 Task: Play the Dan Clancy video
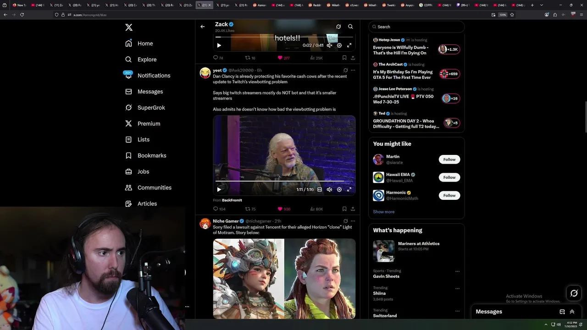pos(219,189)
